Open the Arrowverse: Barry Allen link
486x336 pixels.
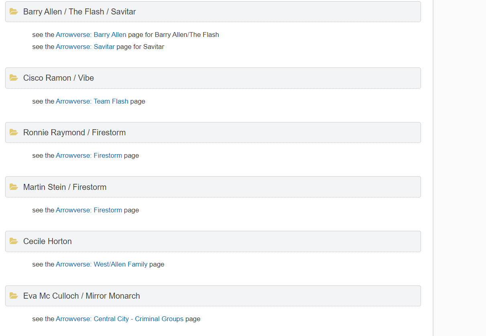(91, 35)
